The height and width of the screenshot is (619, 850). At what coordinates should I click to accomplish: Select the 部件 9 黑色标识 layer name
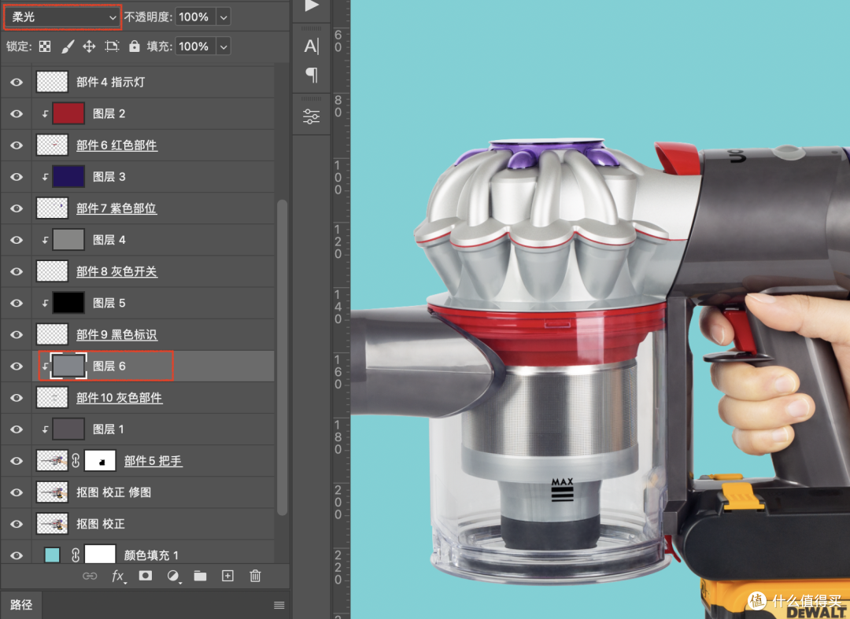tap(116, 335)
